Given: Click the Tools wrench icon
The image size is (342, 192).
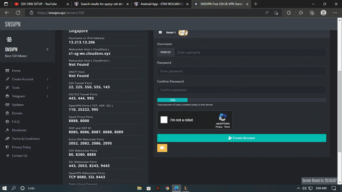Looking at the screenshot, I should pyautogui.click(x=7, y=88).
